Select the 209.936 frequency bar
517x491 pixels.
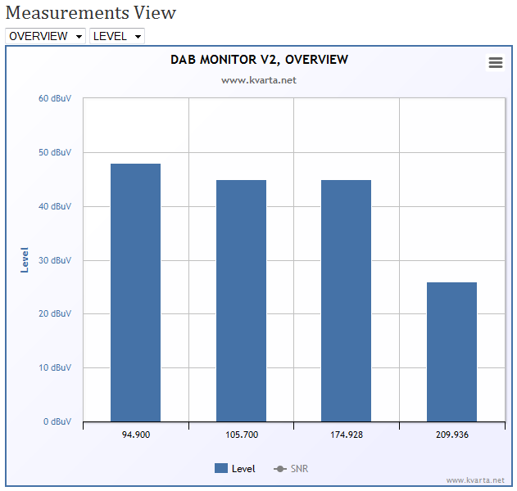coord(451,352)
